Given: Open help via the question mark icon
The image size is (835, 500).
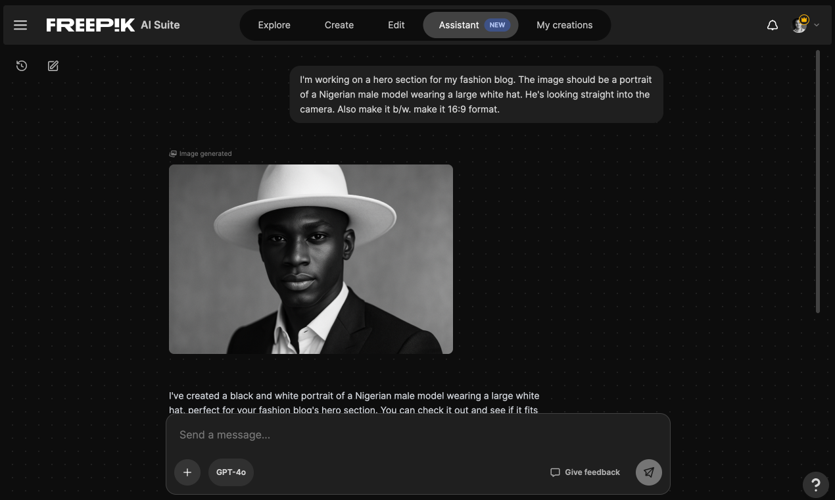Looking at the screenshot, I should [x=815, y=484].
